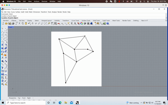
Task: Open the Surface menu
Action: [18, 12]
